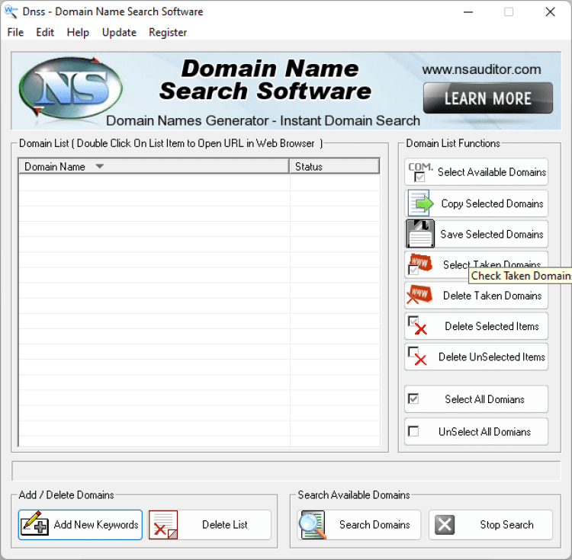
Task: Click the Save Selected Domains label
Action: 492,234
